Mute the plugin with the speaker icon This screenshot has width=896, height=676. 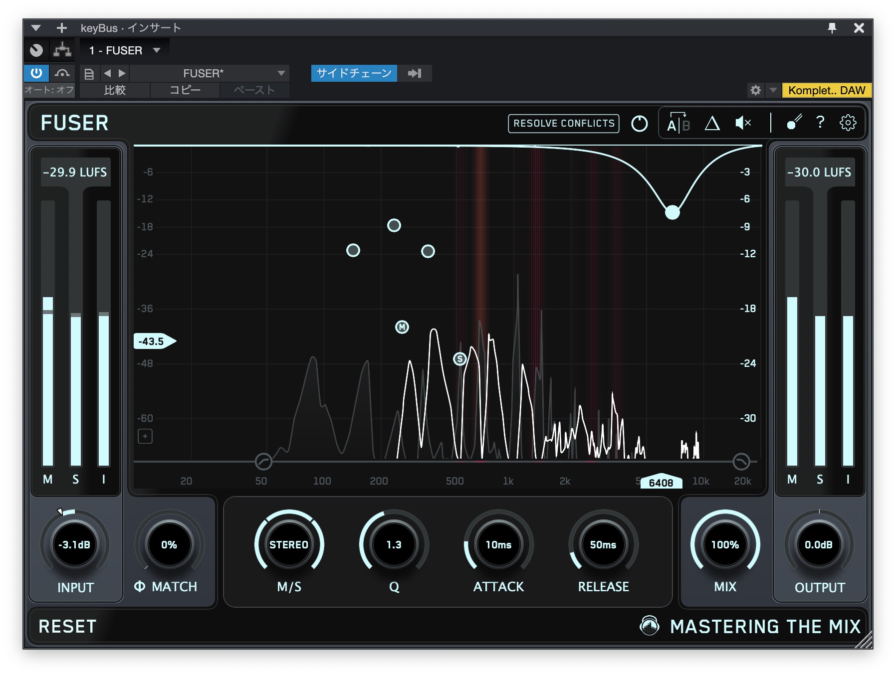742,123
